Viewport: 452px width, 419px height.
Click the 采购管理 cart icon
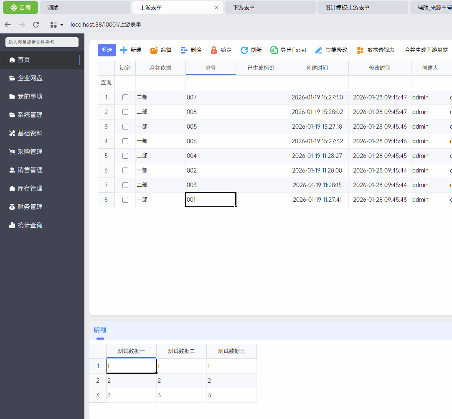(x=12, y=152)
